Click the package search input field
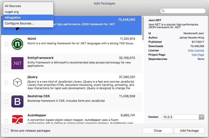 [183, 11]
